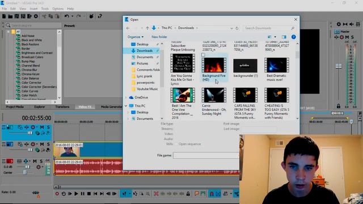The height and width of the screenshot is (204, 363).
Task: Solo video track 2
Action: point(48,144)
